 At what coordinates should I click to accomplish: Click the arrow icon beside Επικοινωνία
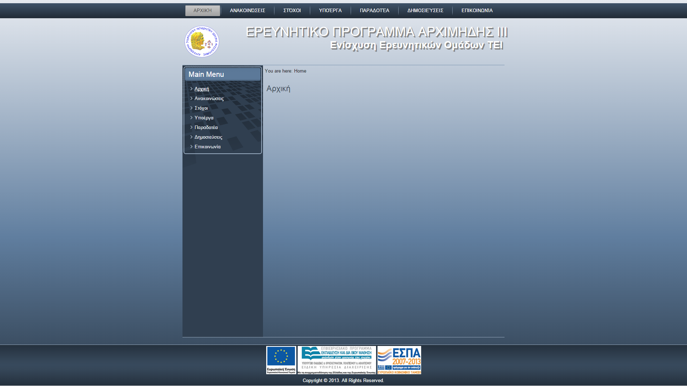click(x=191, y=147)
